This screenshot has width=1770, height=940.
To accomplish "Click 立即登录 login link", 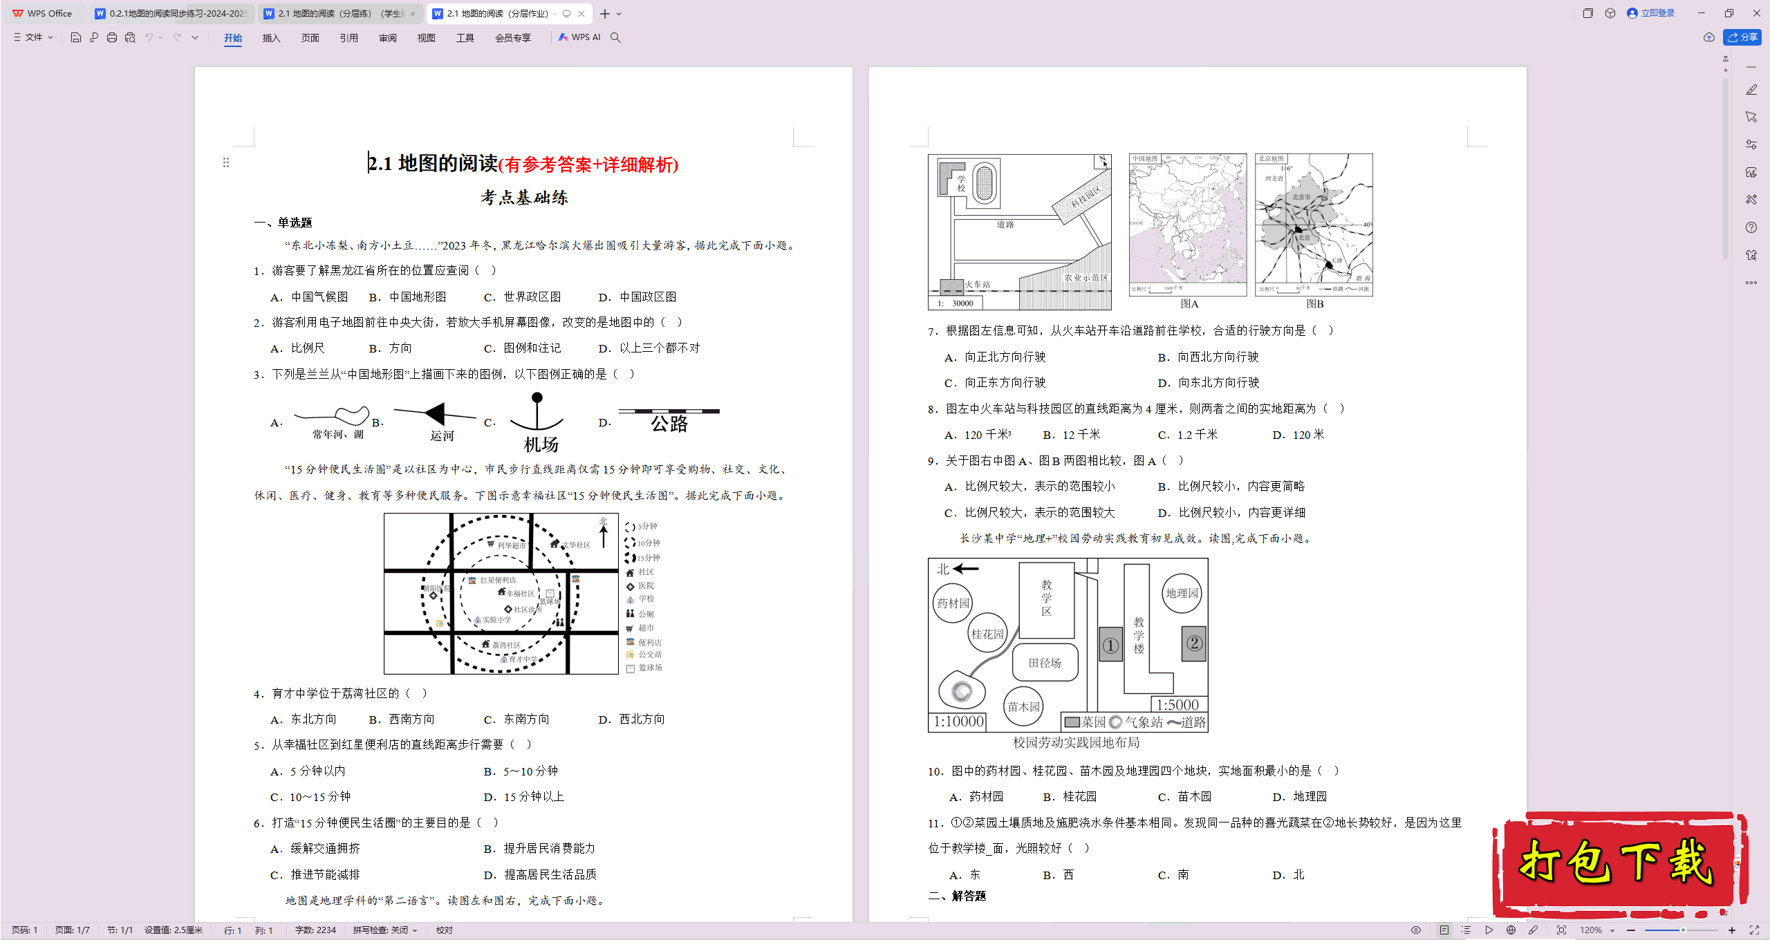I will pos(1651,13).
